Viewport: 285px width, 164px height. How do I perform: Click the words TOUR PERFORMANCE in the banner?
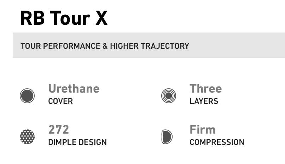click(x=60, y=46)
